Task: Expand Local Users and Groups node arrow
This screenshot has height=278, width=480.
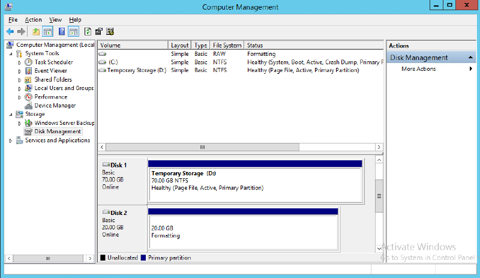Action: tap(20, 89)
